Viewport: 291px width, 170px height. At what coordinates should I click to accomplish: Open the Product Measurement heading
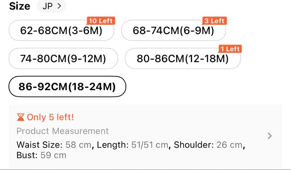63,131
